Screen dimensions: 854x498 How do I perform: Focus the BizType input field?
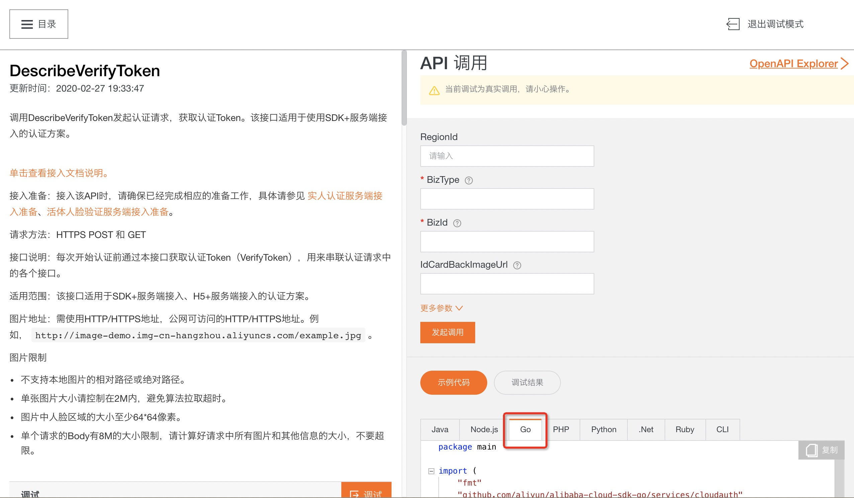pyautogui.click(x=507, y=199)
